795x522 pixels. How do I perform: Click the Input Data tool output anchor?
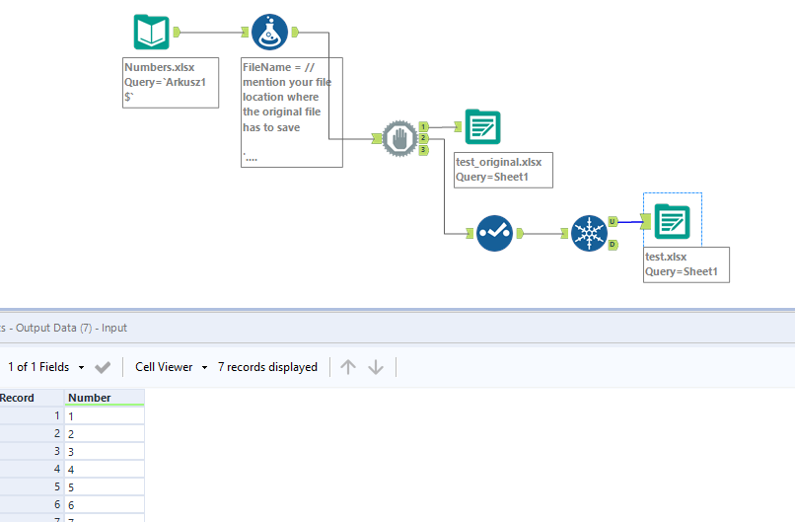click(177, 32)
